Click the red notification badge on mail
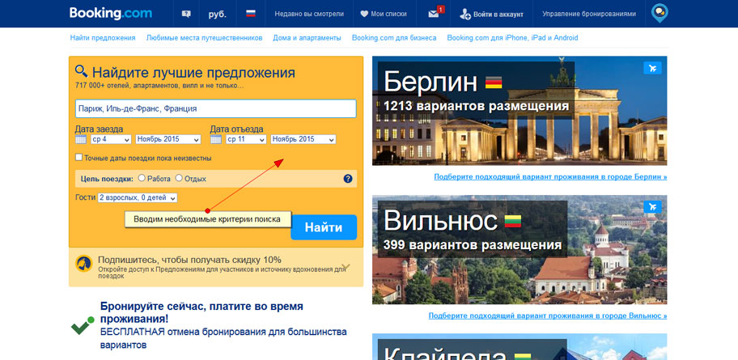 point(440,9)
